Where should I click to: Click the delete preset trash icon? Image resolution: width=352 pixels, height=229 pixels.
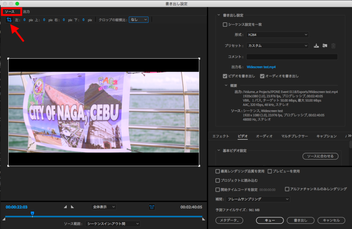(x=333, y=46)
